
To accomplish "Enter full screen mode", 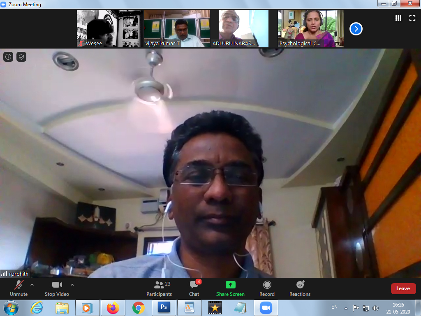I will click(x=412, y=18).
